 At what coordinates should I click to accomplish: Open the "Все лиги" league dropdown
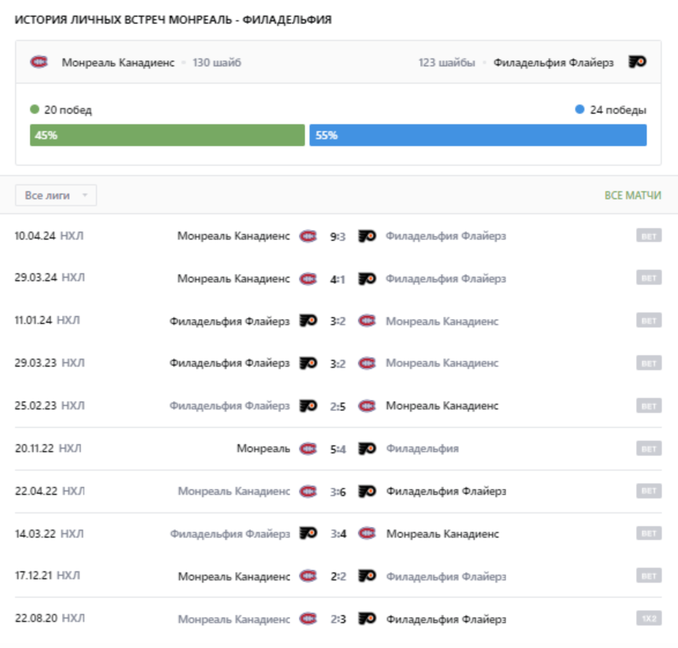point(55,195)
